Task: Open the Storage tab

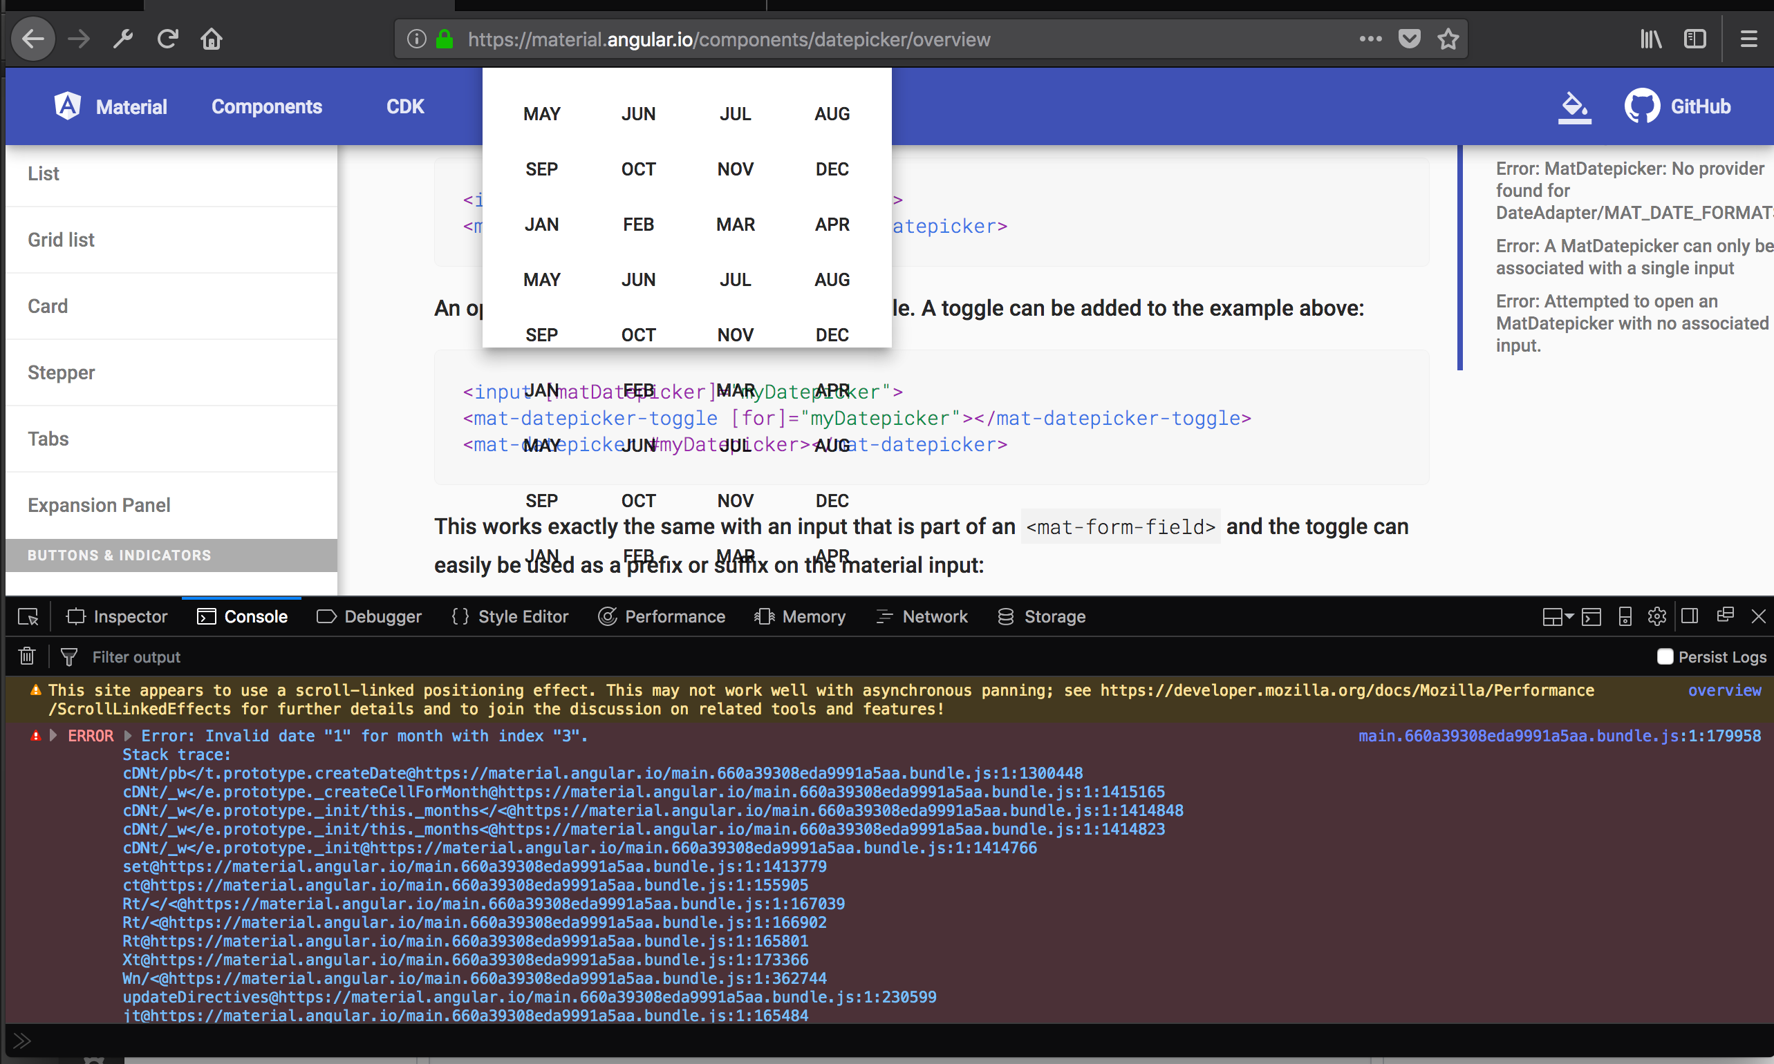Action: click(1041, 616)
